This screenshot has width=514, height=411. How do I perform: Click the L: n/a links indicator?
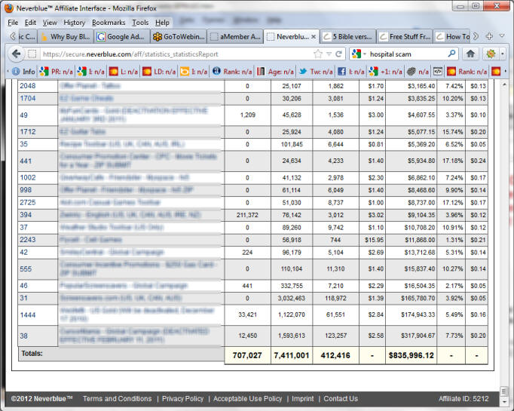tap(124, 72)
